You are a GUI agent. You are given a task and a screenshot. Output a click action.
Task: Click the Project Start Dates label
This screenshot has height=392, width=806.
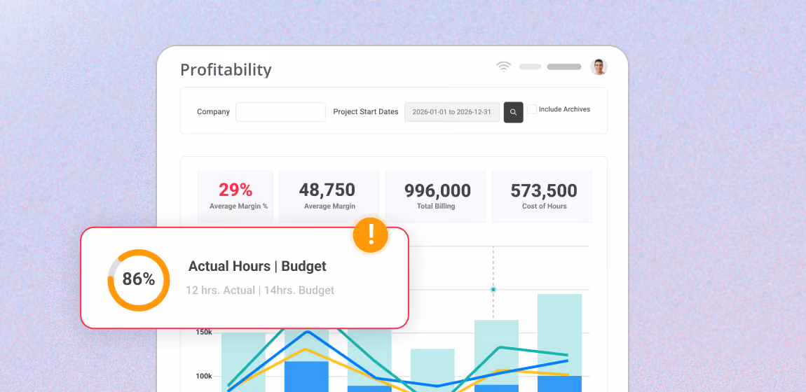coord(365,112)
